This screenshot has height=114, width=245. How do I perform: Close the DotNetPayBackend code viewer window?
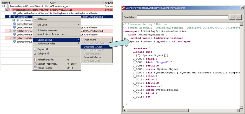[x=242, y=8]
